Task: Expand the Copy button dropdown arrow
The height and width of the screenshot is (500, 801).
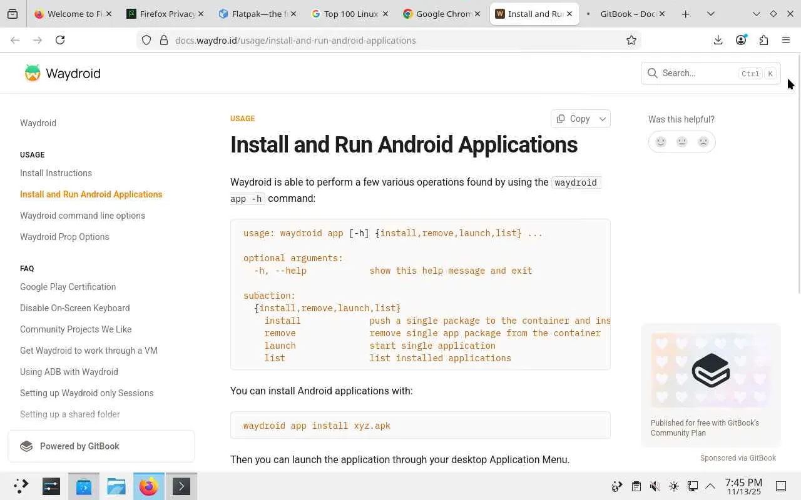Action: coord(603,119)
